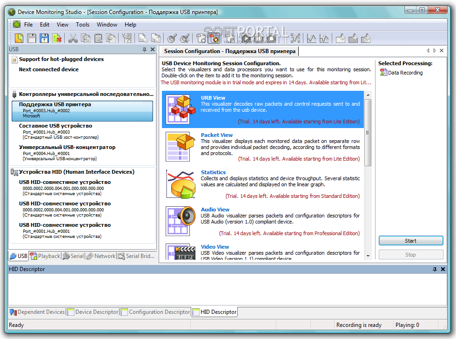The image size is (456, 339).
Task: Switch to the Serial tab
Action: [x=74, y=256]
